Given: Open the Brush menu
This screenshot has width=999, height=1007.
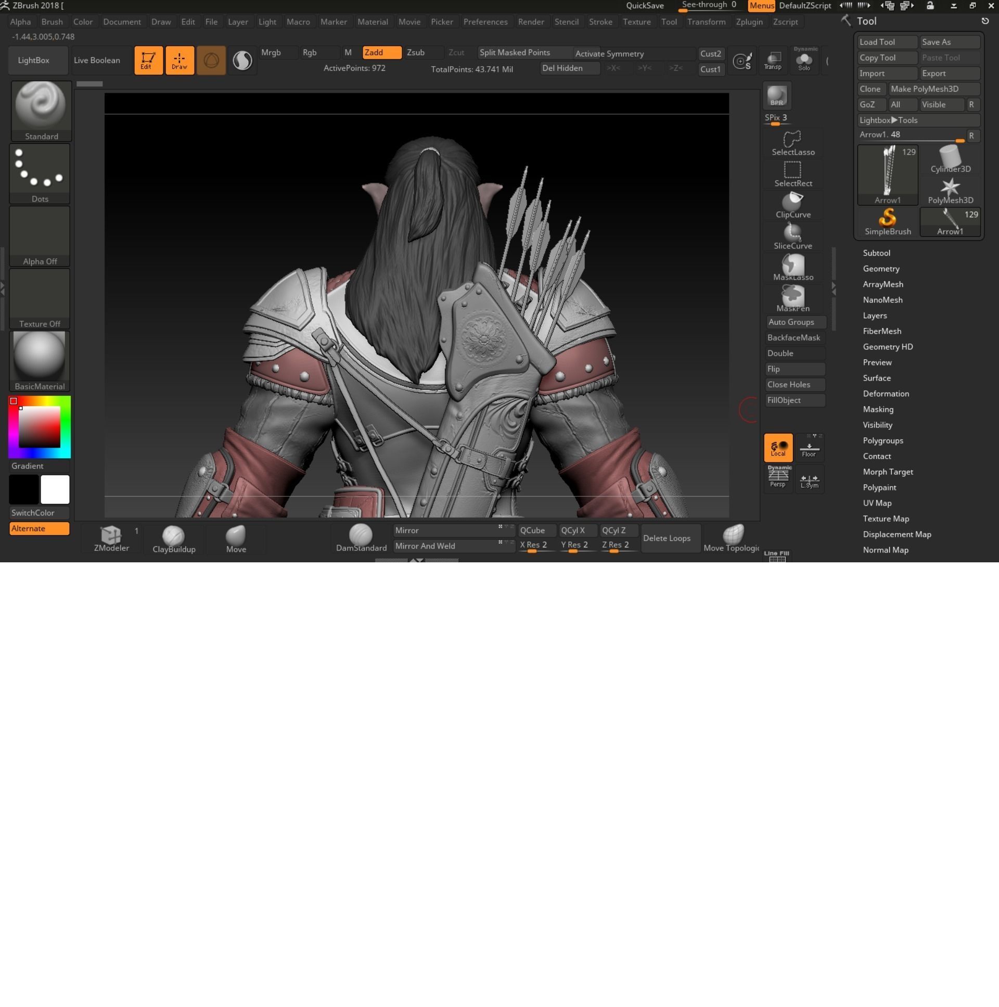Looking at the screenshot, I should [x=52, y=22].
